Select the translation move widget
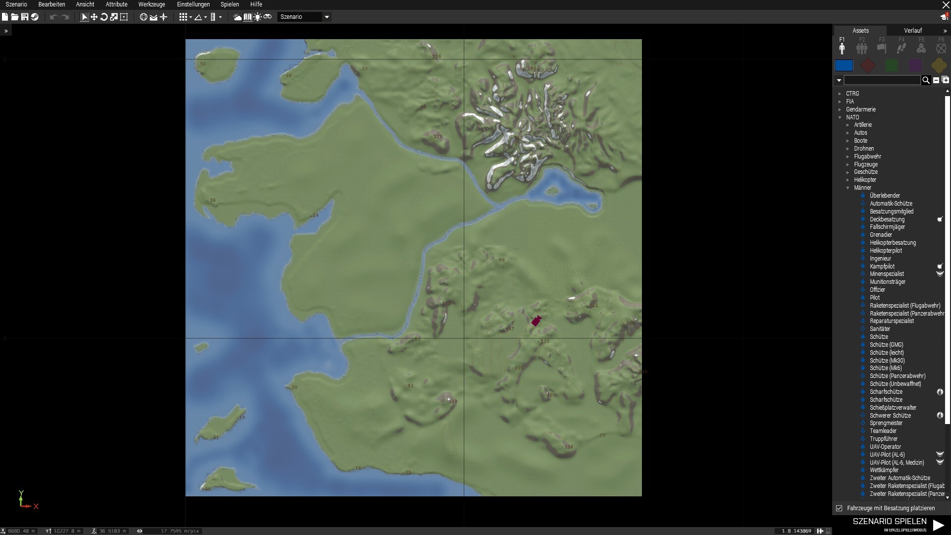Image resolution: width=951 pixels, height=535 pixels. point(94,17)
